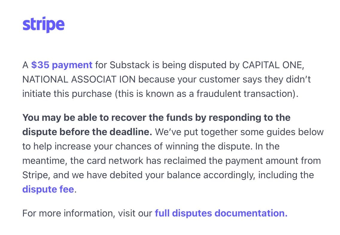Click the Stripe logo
Image resolution: width=340 pixels, height=235 pixels.
[x=43, y=25]
